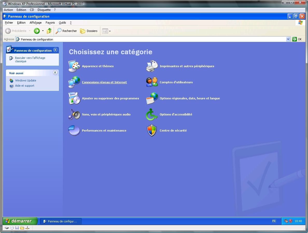This screenshot has width=308, height=233.
Task: Click the shared folder icon in Virtual PC status bar
Action: click(22, 228)
